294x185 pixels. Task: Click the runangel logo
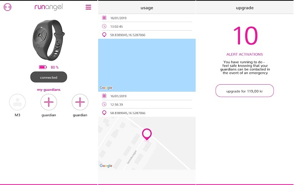point(48,7)
